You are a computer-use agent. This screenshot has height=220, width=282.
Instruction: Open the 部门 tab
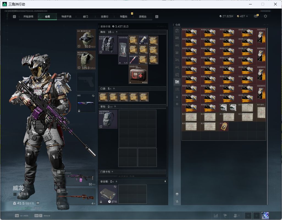(85, 16)
